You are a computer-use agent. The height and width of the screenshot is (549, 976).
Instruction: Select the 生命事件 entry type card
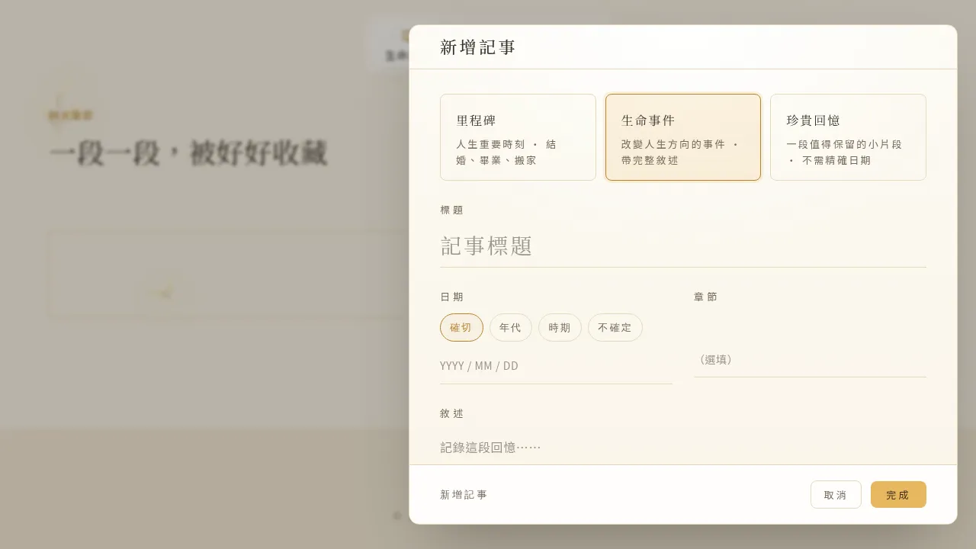tap(683, 137)
